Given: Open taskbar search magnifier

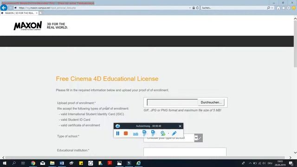Looking at the screenshot, I should [14, 163].
